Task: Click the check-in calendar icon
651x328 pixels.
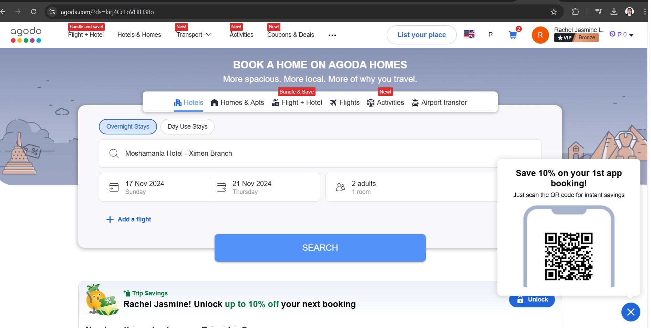Action: [x=114, y=187]
